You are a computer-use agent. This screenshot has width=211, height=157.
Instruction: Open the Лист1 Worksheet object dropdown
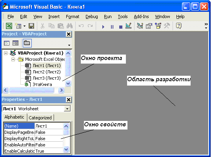click(67, 109)
